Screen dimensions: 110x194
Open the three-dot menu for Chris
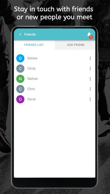click(90, 89)
